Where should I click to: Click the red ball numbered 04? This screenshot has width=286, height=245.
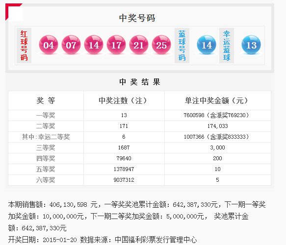[49, 45]
